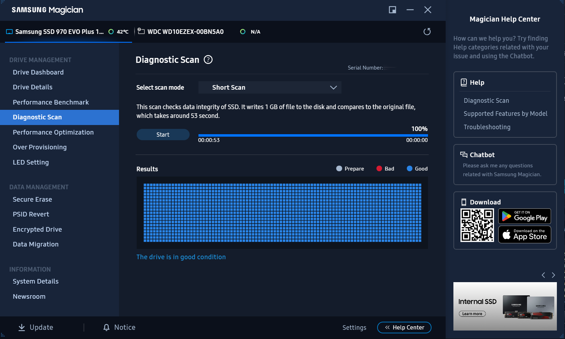Image resolution: width=565 pixels, height=339 pixels.
Task: Open Over Provisioning
Action: 40,147
